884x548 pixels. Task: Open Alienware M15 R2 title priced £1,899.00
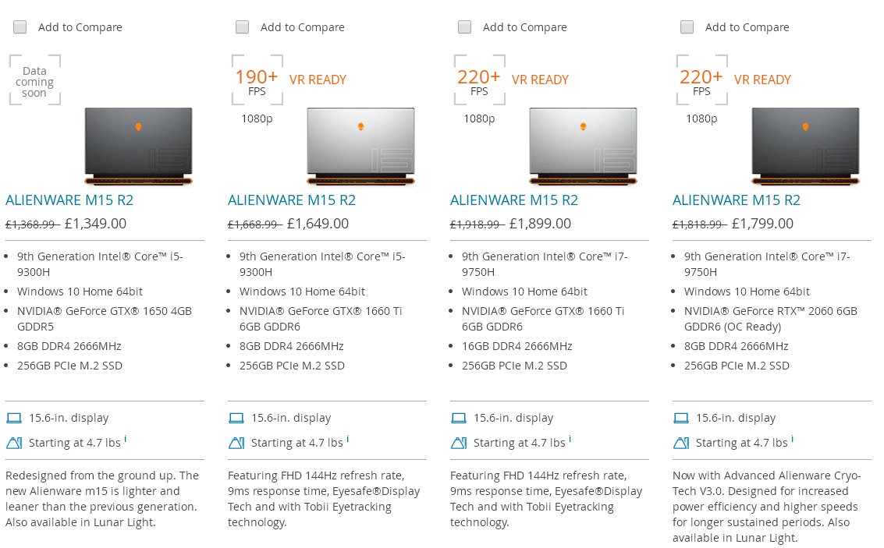pyautogui.click(x=514, y=200)
